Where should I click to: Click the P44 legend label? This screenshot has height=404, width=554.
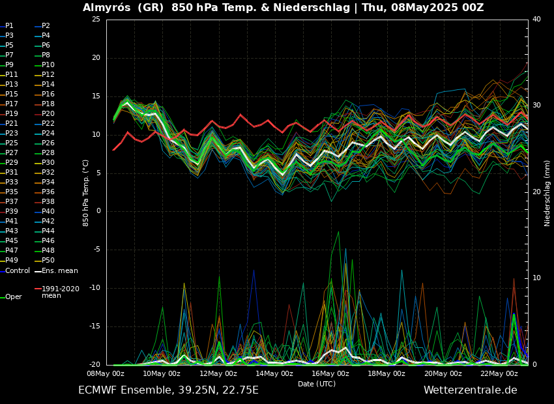[x=48, y=231]
